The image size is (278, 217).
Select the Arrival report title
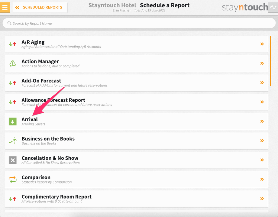tap(30, 119)
